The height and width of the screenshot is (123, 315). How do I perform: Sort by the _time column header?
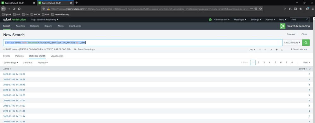coord(7,69)
